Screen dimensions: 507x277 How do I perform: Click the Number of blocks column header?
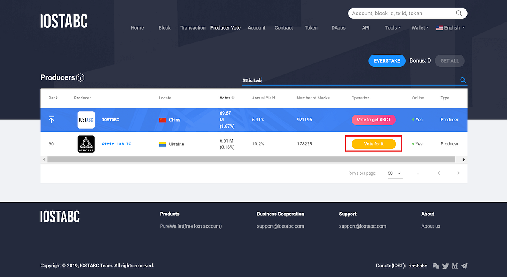tap(313, 98)
